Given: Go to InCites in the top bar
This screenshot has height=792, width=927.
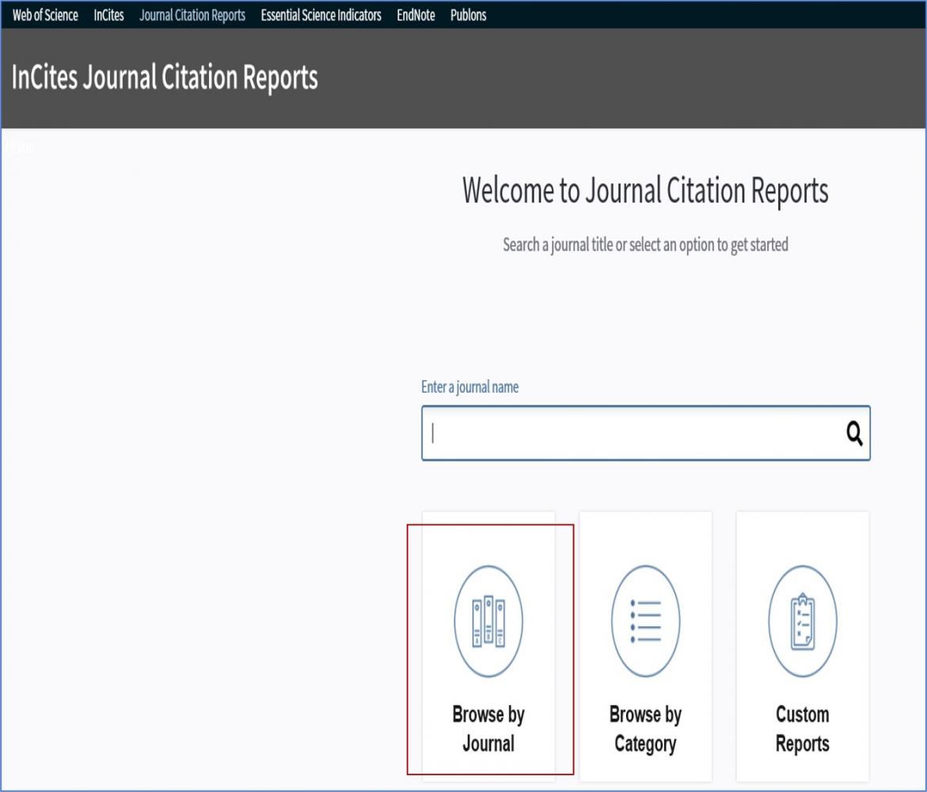Looking at the screenshot, I should (x=108, y=15).
